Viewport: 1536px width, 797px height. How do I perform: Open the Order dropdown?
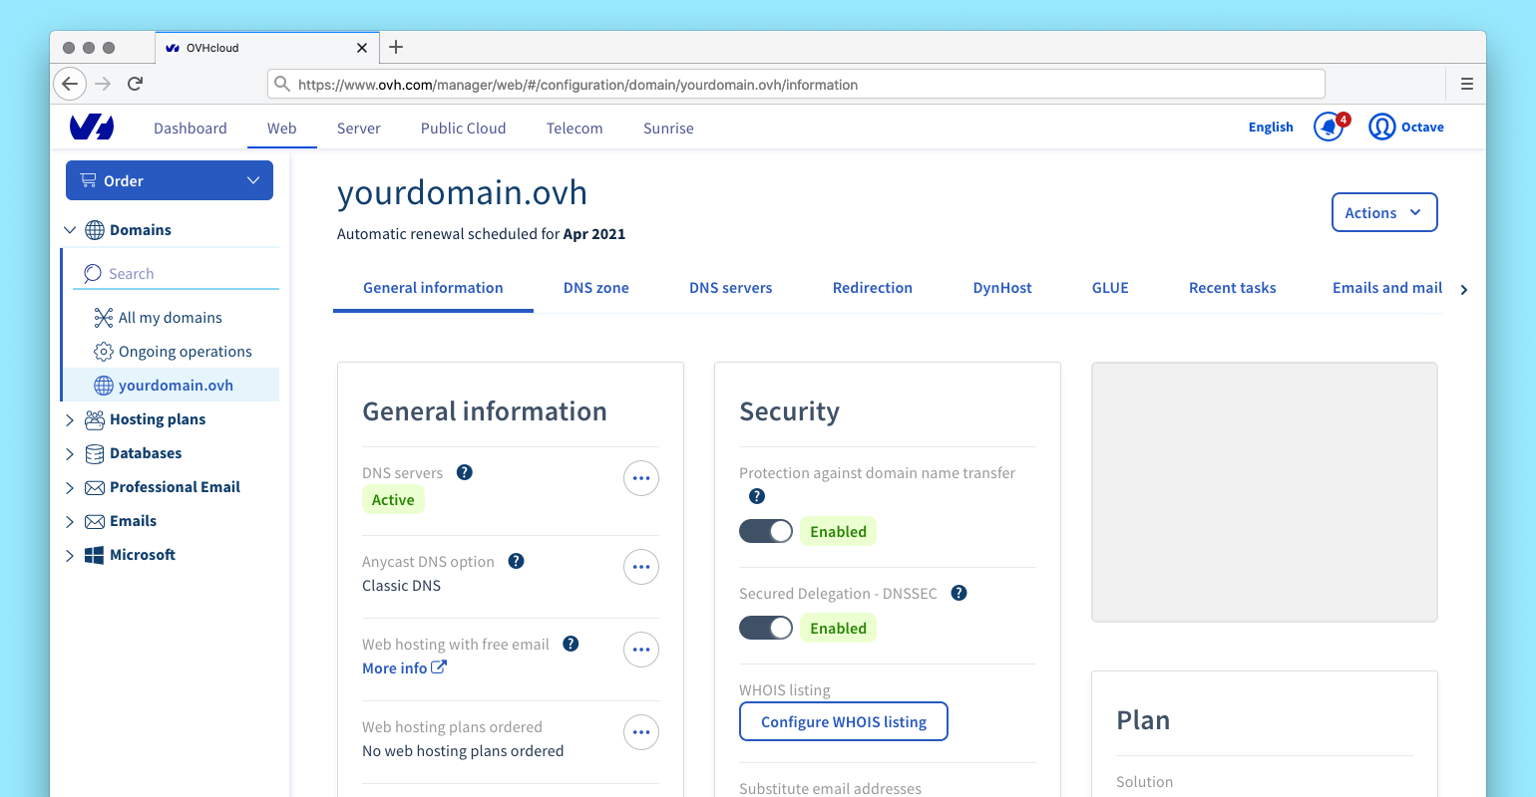pyautogui.click(x=170, y=180)
